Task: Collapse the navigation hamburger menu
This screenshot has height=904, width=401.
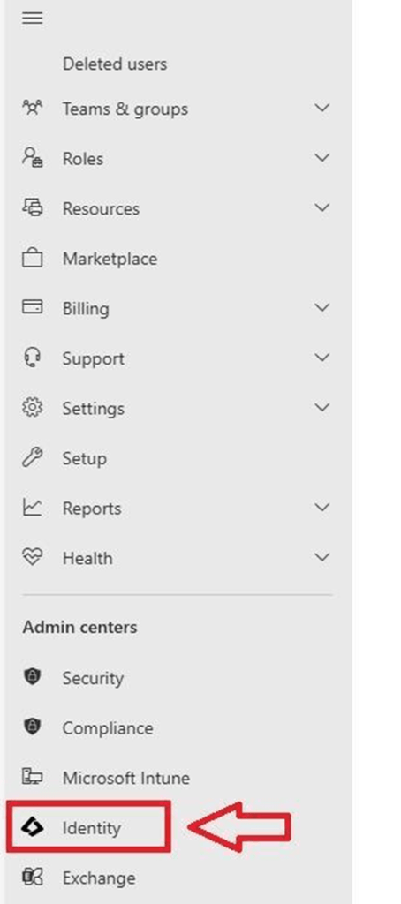Action: (x=33, y=19)
